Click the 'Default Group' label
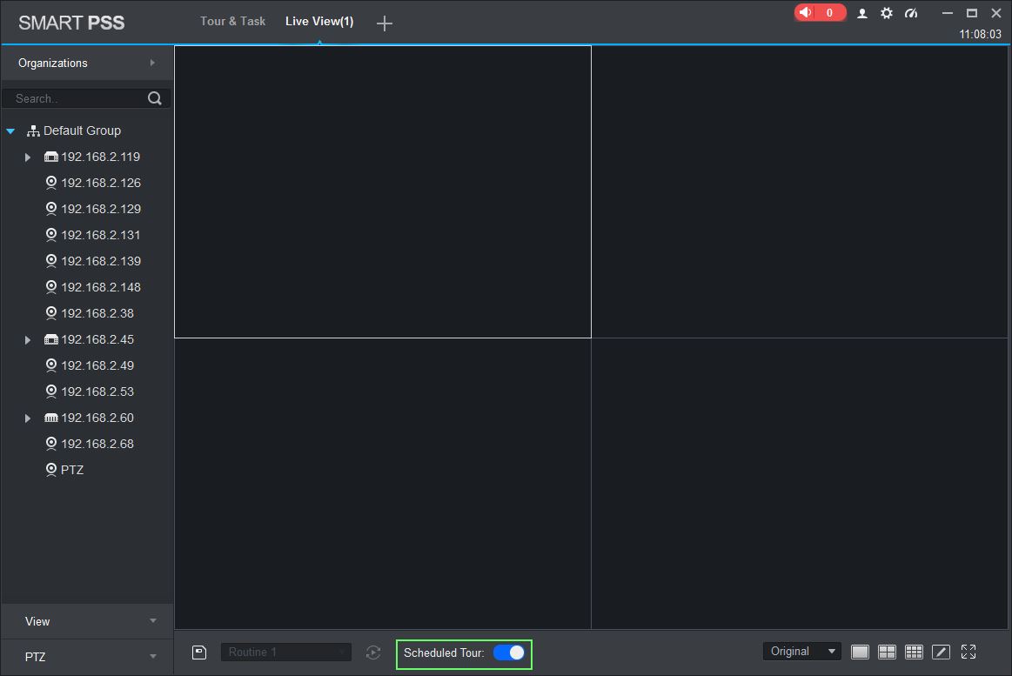The width and height of the screenshot is (1012, 676). coord(82,131)
